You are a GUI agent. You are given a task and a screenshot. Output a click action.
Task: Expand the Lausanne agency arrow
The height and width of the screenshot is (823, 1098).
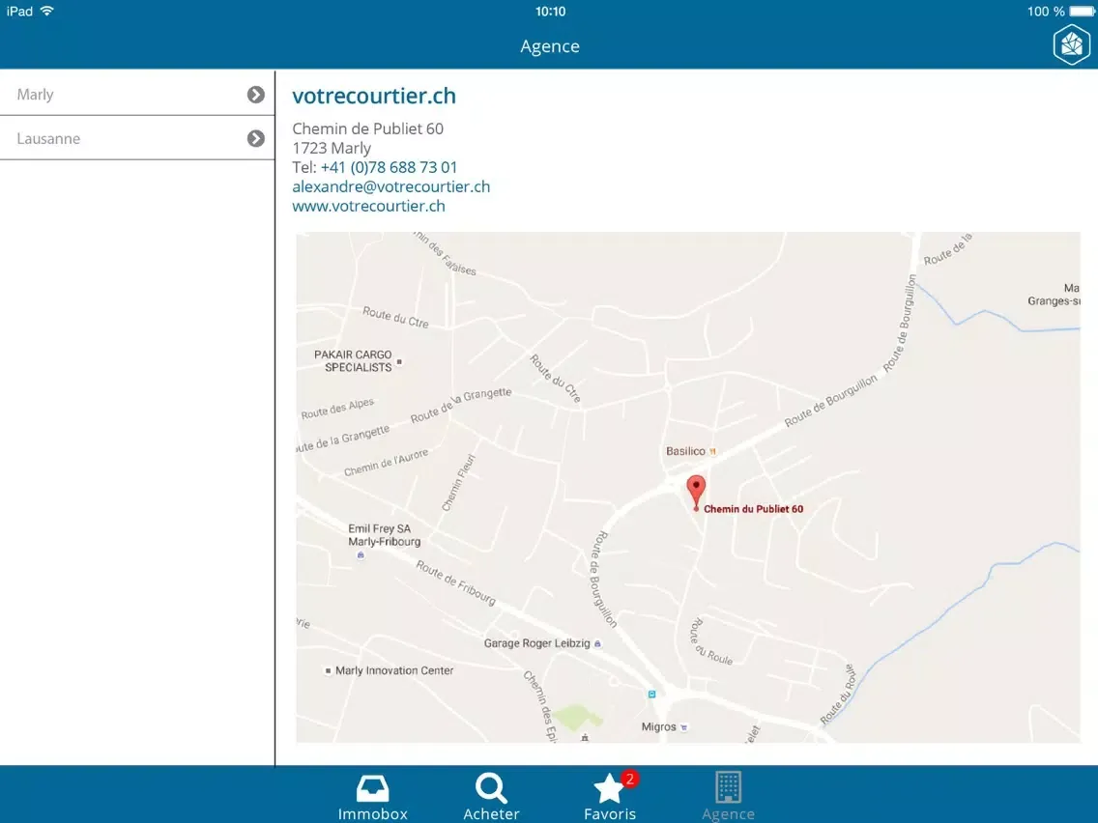coord(256,138)
